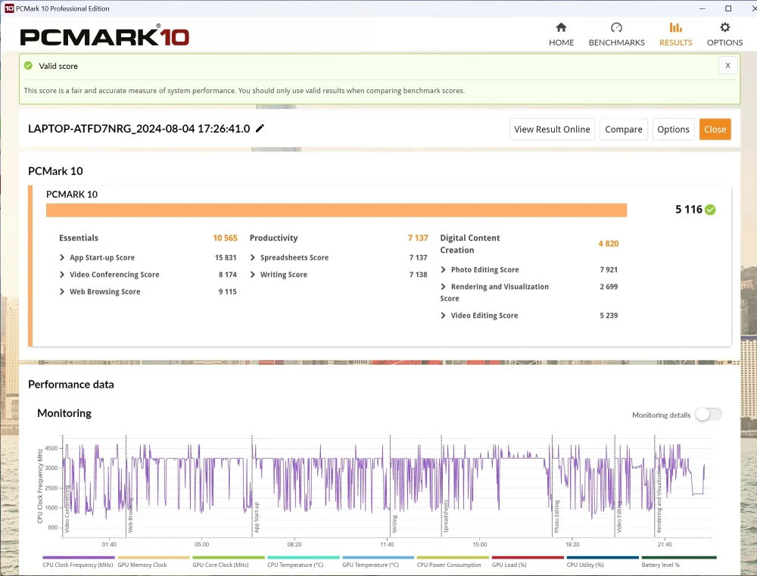Click the Productivity score 7 137 heading
The width and height of the screenshot is (757, 576).
click(418, 238)
